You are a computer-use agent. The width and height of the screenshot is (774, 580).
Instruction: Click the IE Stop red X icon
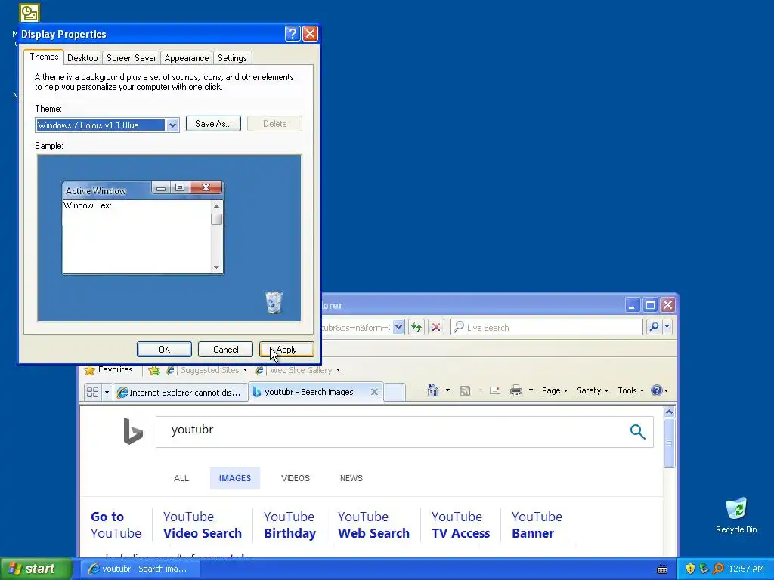pos(436,327)
